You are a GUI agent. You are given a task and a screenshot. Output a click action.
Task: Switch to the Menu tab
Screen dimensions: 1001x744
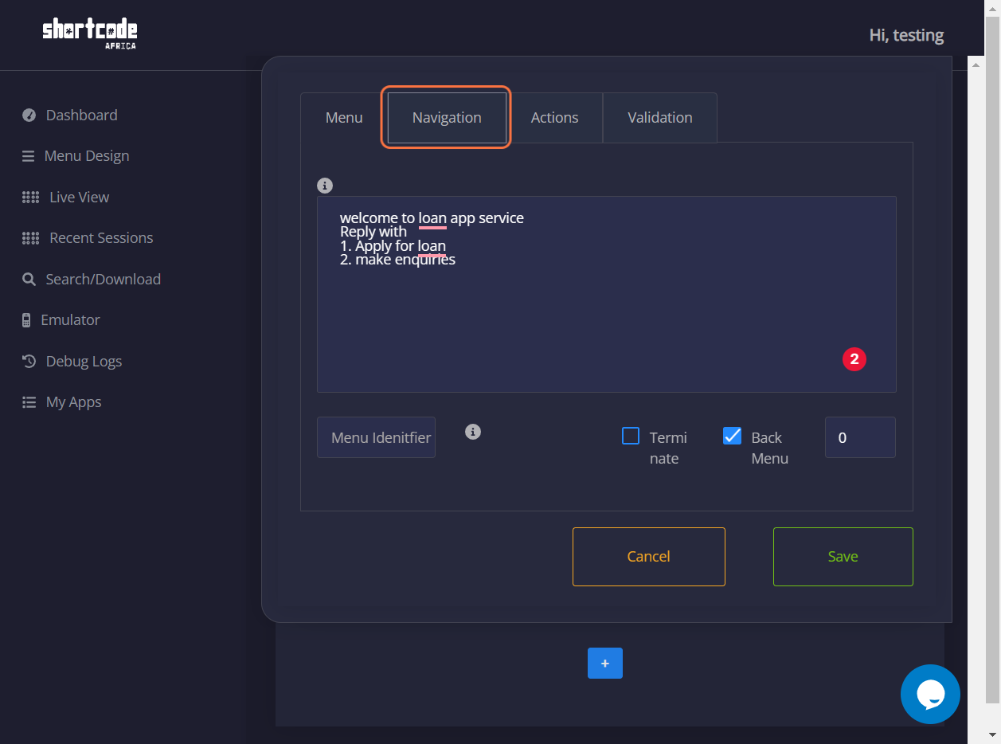[344, 118]
